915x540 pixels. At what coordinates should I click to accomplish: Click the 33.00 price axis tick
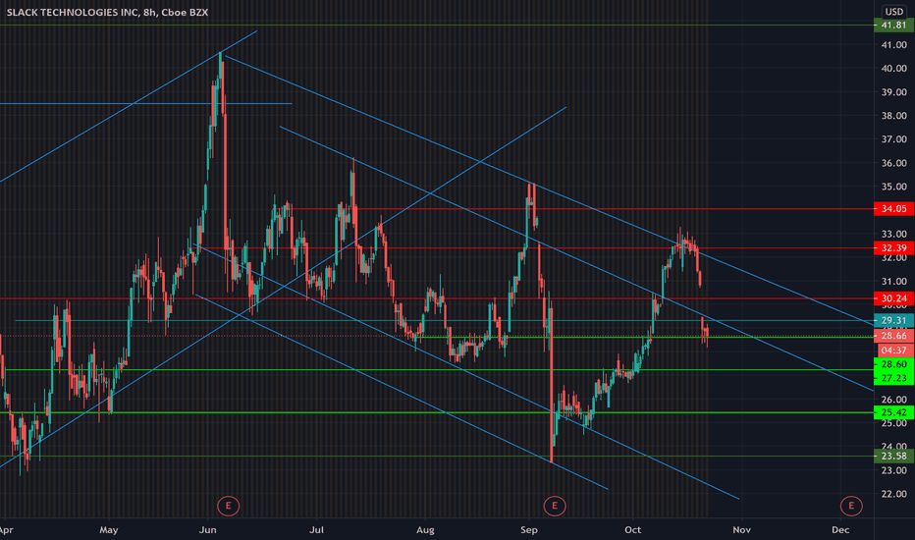coord(894,234)
